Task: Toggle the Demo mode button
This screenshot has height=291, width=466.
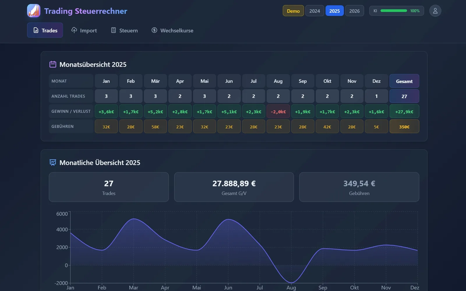Action: [x=293, y=11]
